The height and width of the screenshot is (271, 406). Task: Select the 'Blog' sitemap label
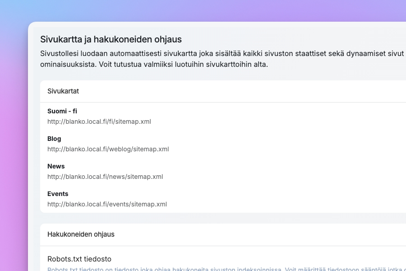pyautogui.click(x=54, y=139)
